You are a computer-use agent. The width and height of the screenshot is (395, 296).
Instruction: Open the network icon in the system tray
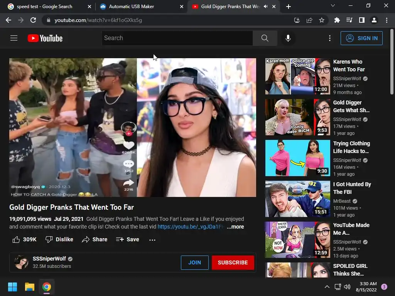[x=338, y=287]
